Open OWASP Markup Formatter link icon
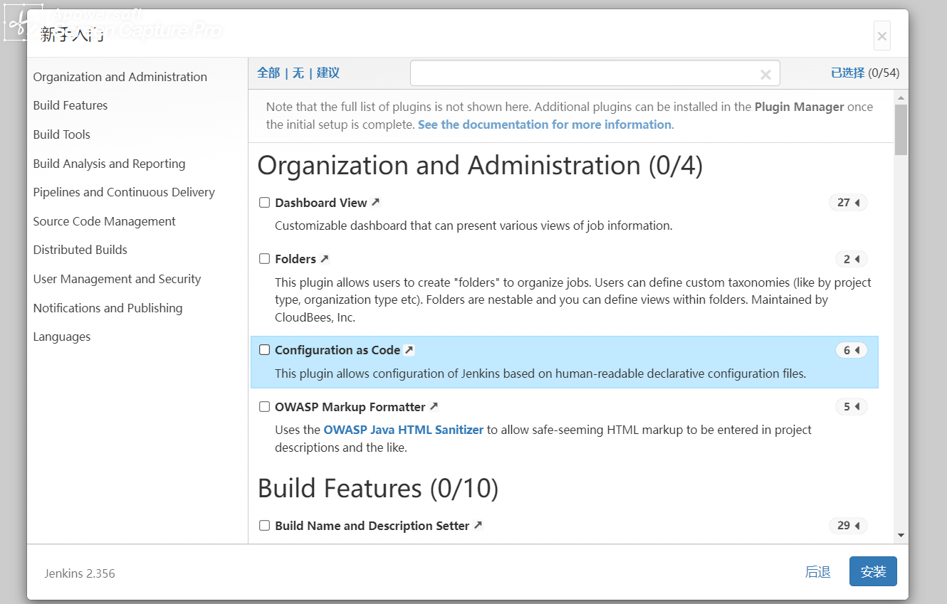The height and width of the screenshot is (604, 947). (434, 406)
